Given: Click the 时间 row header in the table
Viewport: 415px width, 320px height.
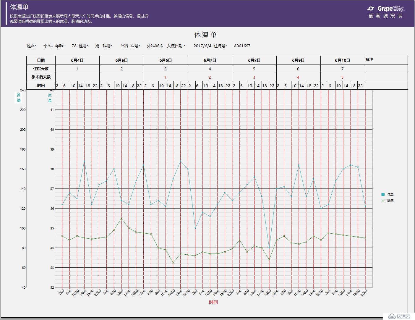Looking at the screenshot, I should [41, 85].
